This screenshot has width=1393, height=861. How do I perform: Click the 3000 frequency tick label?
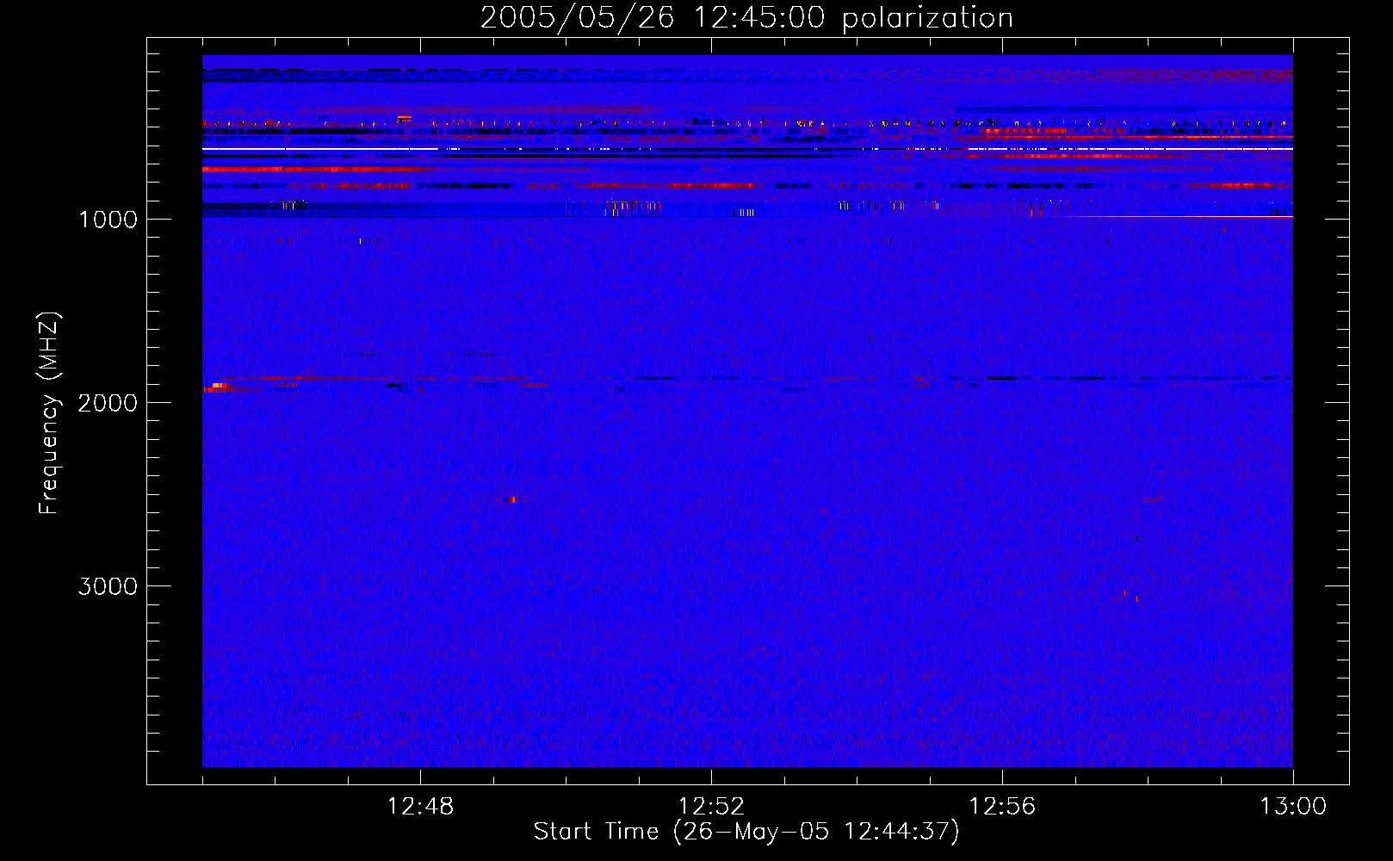point(108,586)
